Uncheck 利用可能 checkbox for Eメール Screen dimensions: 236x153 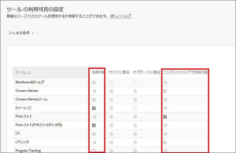[x=94, y=108]
